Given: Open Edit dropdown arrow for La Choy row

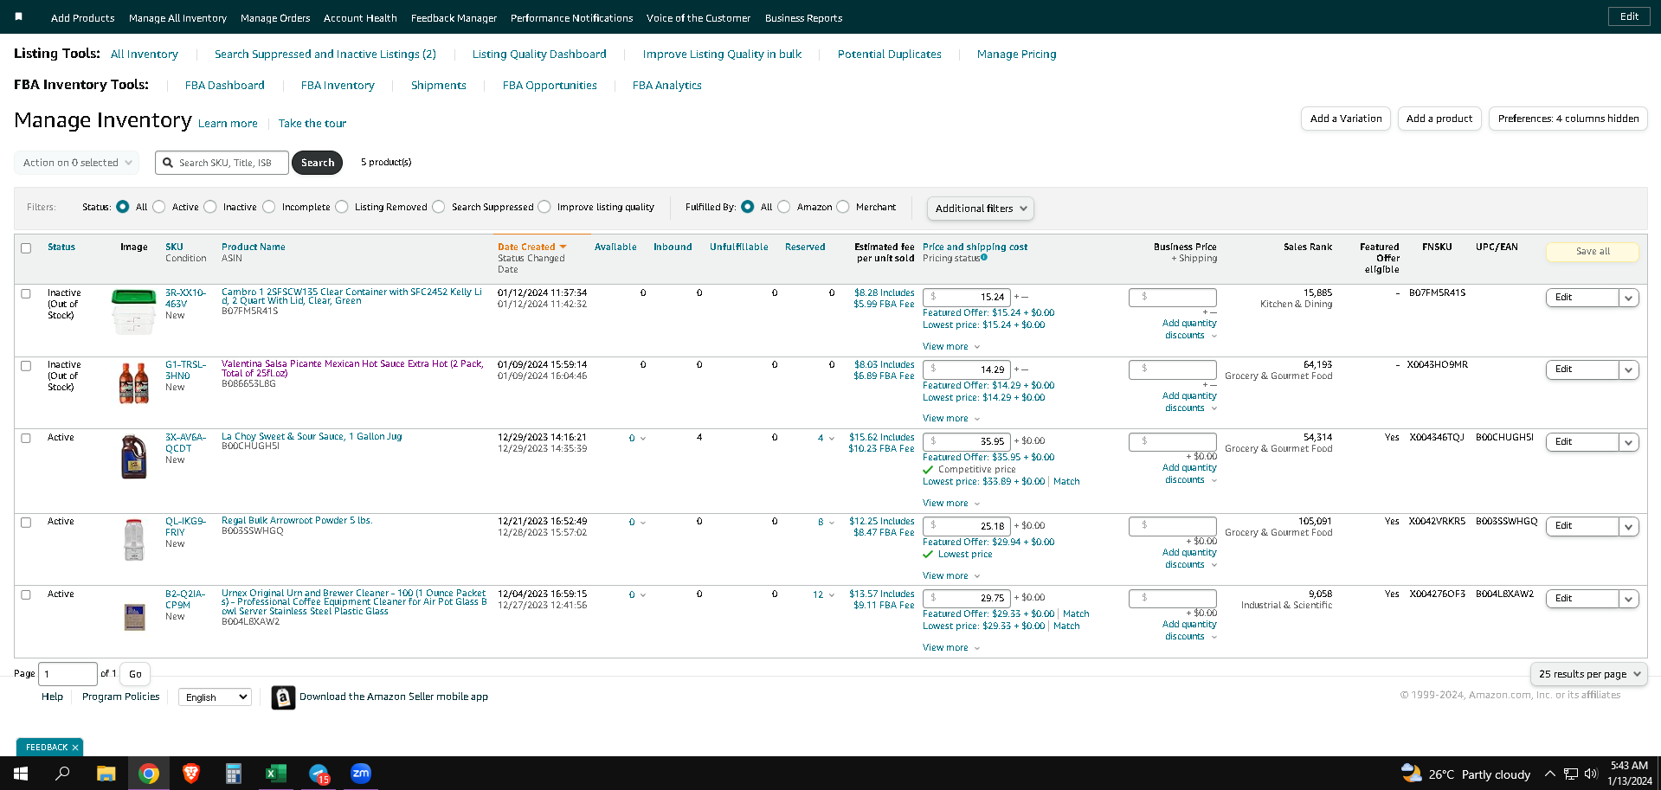Looking at the screenshot, I should click(x=1628, y=442).
